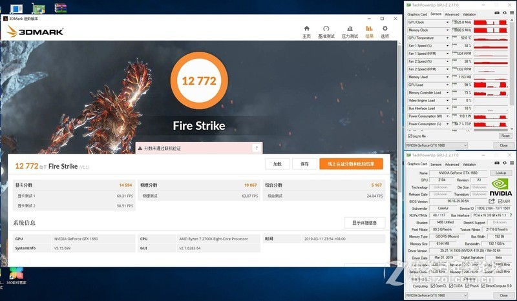Image resolution: width=517 pixels, height=301 pixels.
Task: Toggle the OpenCL checkbox
Action: point(432,286)
